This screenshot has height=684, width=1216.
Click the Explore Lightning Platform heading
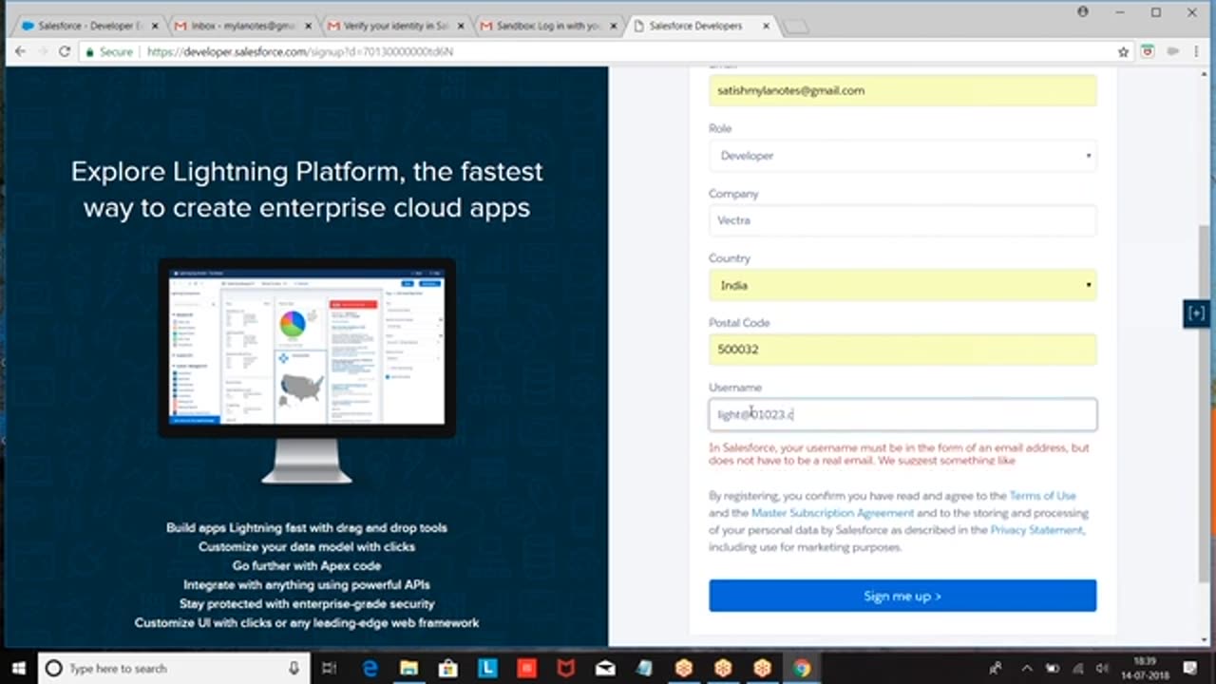click(x=307, y=189)
